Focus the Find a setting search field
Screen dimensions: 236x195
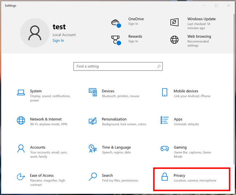[118, 66]
